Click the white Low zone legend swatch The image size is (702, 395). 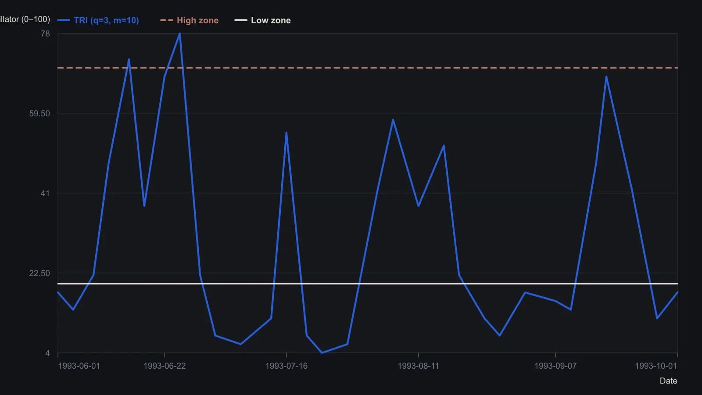pyautogui.click(x=241, y=20)
